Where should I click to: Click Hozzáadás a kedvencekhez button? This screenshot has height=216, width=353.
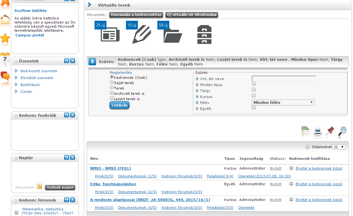(x=136, y=15)
